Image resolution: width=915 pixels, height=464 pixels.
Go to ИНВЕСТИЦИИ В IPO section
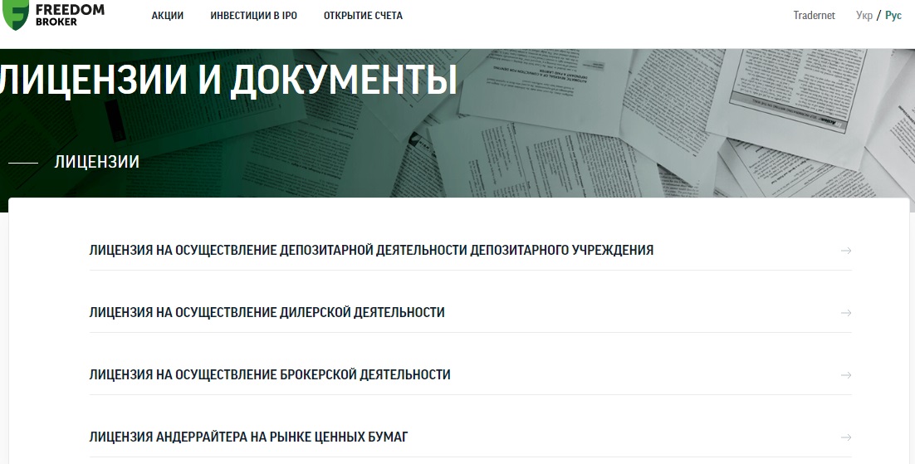pos(253,16)
